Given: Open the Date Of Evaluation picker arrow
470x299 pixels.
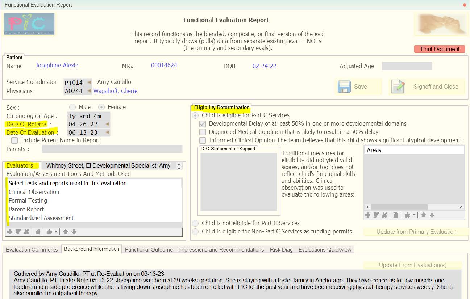Looking at the screenshot, I should click(107, 132).
